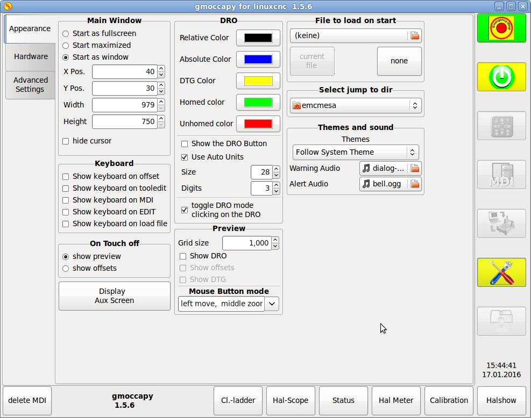Viewport: 531px width, 418px height.
Task: Click the Digits spinner arrows
Action: [x=277, y=189]
